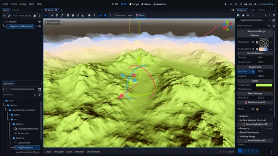Click the movie maker mode icon
Screen dimensions: 278x156
pyautogui.click(x=255, y=4)
